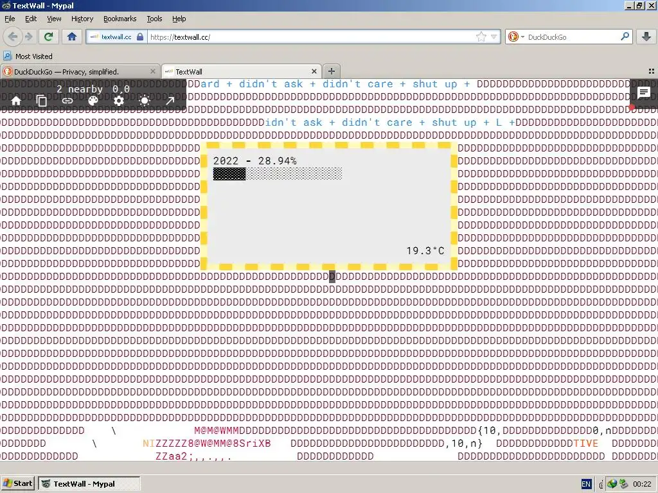The image size is (658, 493).
Task: Click the TextWall home icon
Action: [16, 101]
